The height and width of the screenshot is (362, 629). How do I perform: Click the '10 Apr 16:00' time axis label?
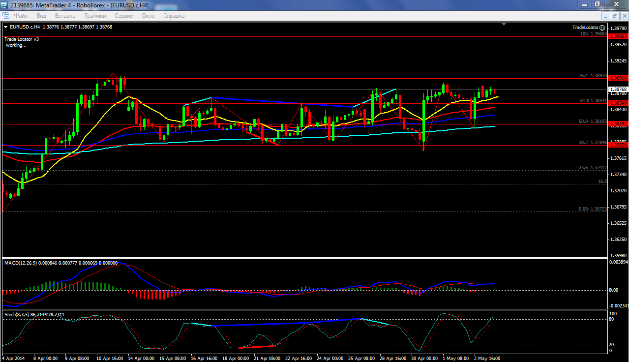[109, 359]
